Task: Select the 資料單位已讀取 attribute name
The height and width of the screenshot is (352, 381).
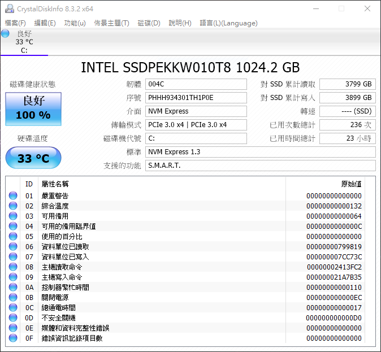Action: click(66, 247)
